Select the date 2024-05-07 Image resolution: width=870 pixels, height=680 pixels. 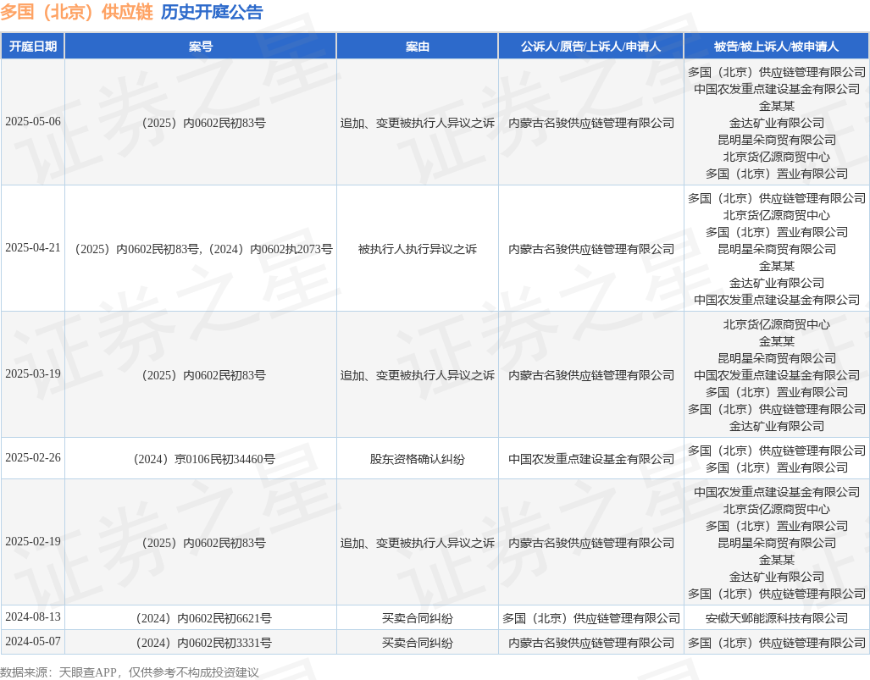click(33, 641)
